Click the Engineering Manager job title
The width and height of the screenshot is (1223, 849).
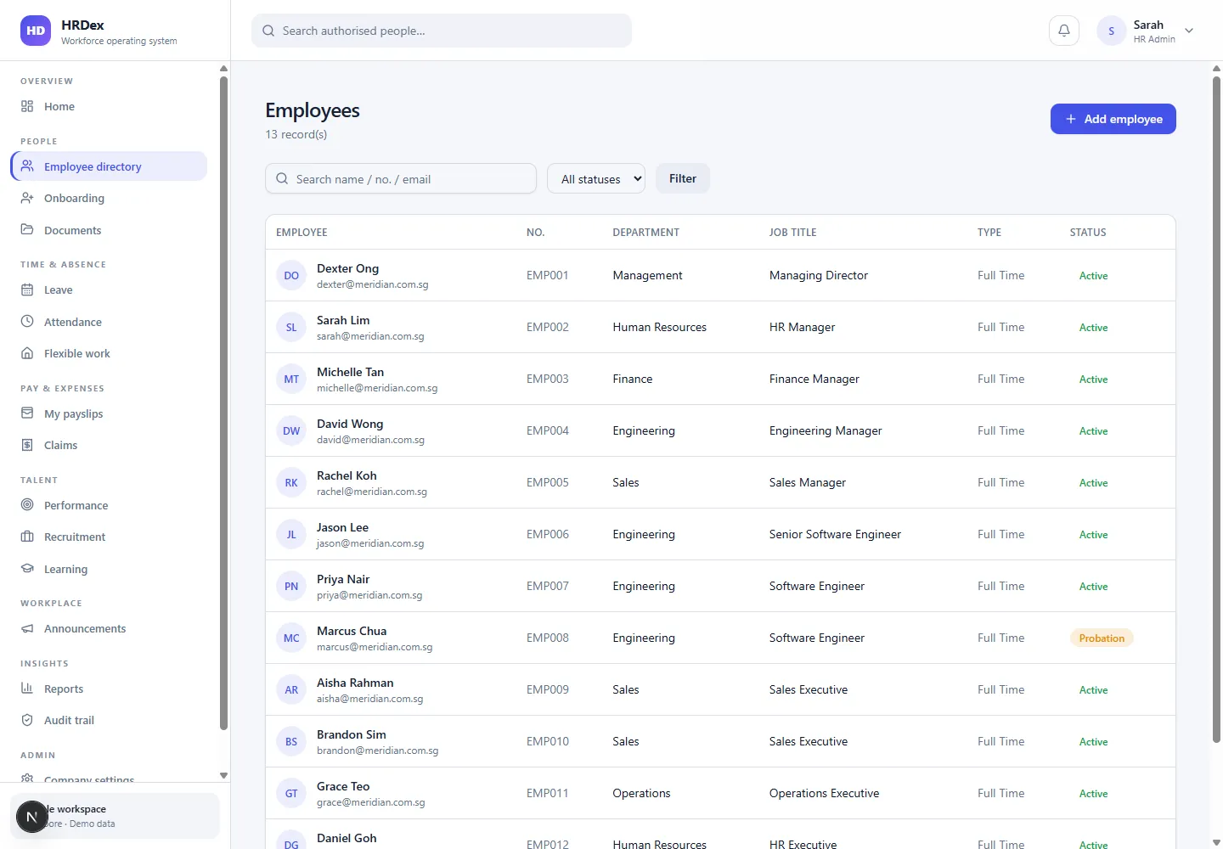[x=826, y=430]
